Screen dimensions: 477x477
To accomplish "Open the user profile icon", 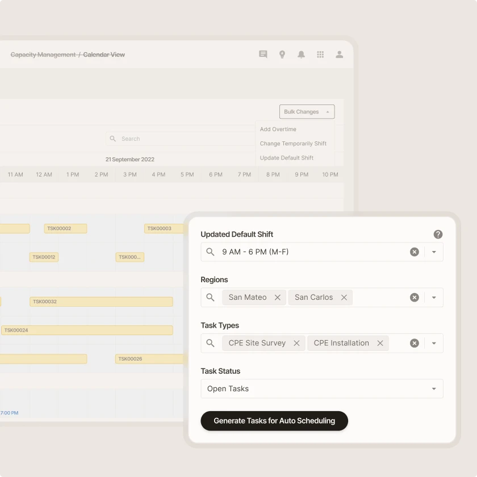I will click(340, 55).
